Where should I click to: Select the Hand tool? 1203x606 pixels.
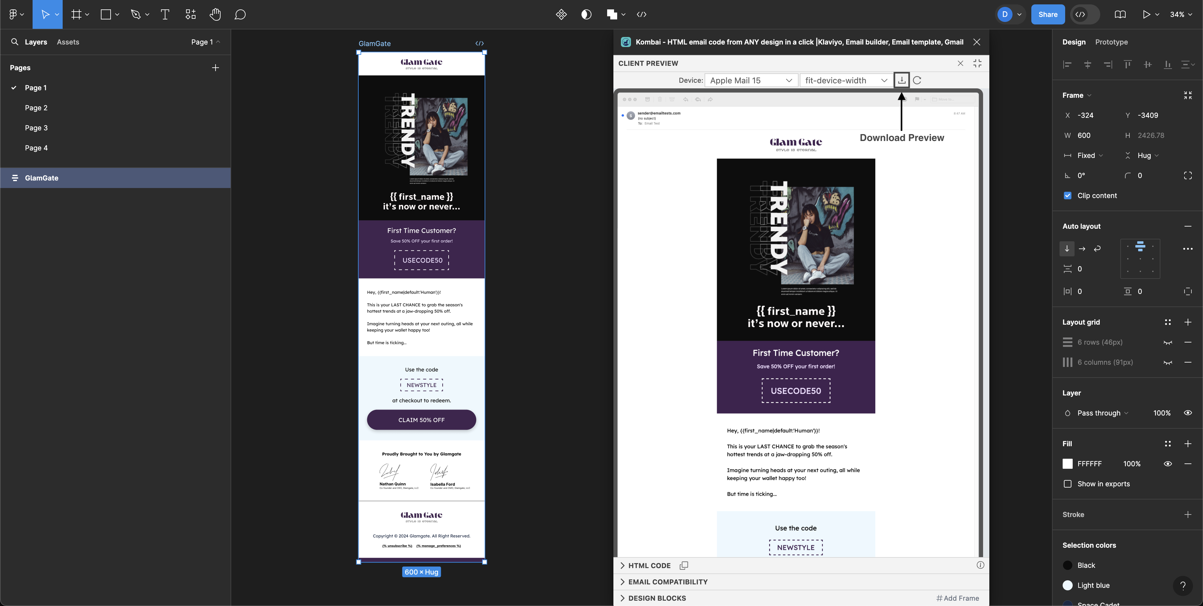coord(215,14)
